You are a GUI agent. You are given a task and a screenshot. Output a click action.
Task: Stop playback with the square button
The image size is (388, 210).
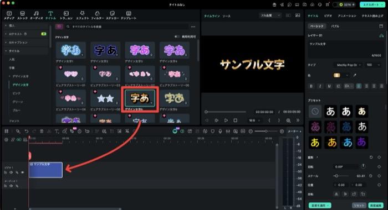point(236,120)
